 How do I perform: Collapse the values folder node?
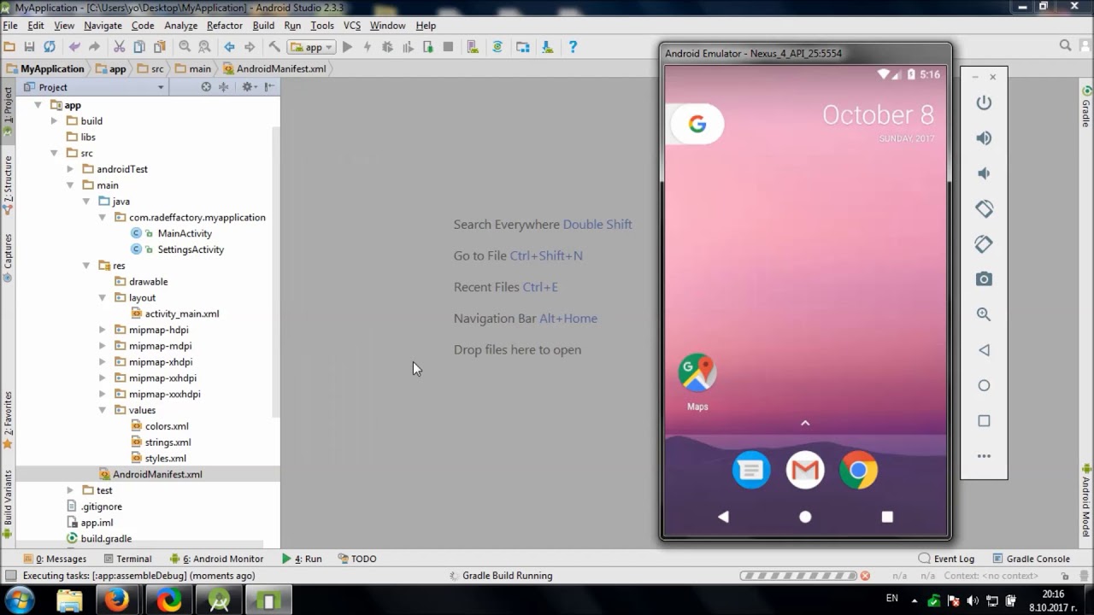pos(103,410)
